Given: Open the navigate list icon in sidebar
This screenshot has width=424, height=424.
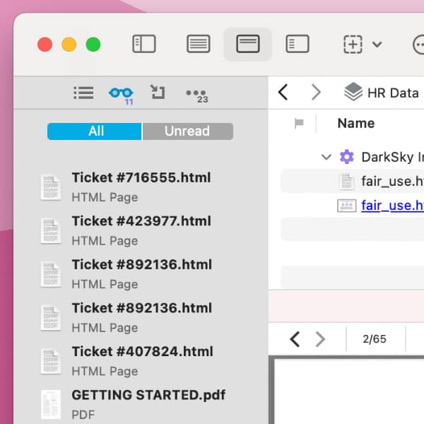Looking at the screenshot, I should pos(83,93).
